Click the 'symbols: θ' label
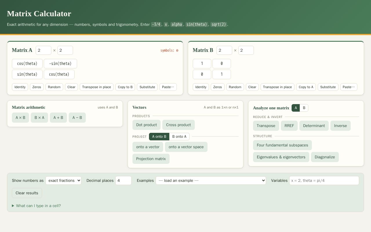Screen dimensions: 371x232 pos(169,50)
